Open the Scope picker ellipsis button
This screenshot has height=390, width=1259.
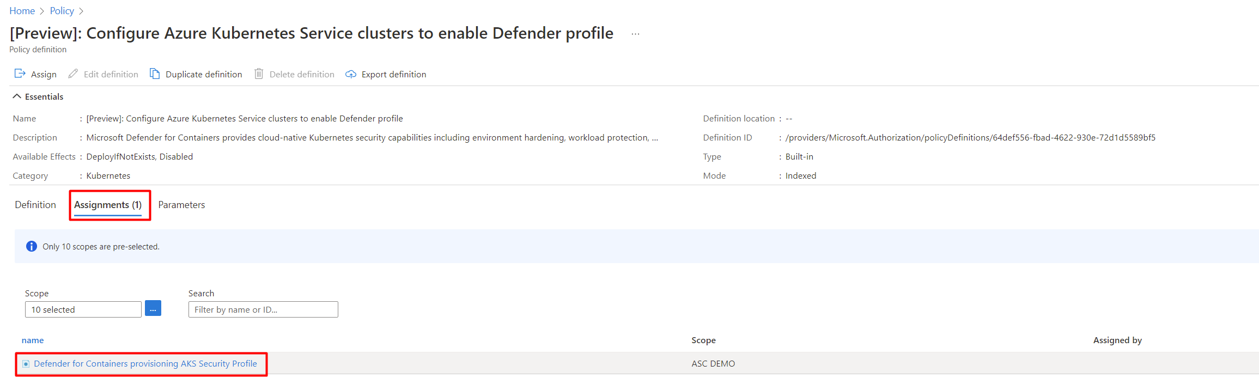(153, 309)
